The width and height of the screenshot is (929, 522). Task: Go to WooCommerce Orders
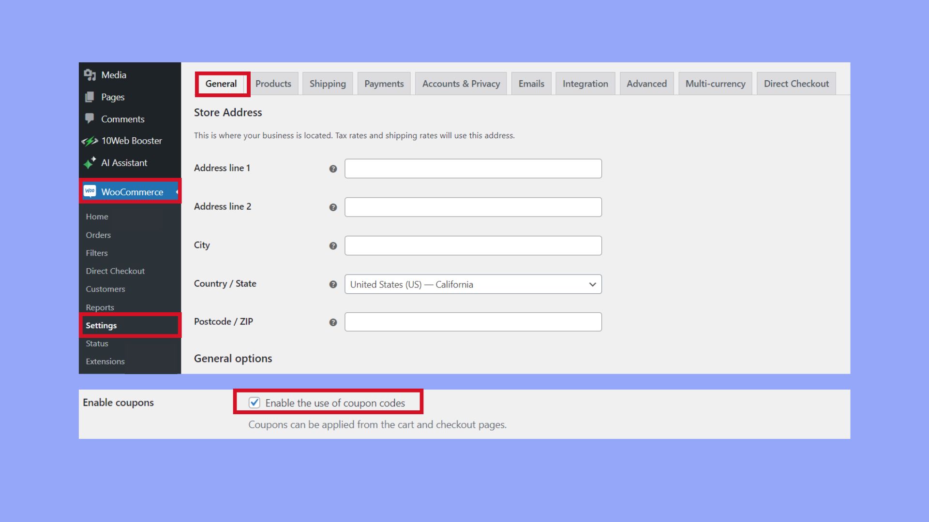tap(98, 235)
